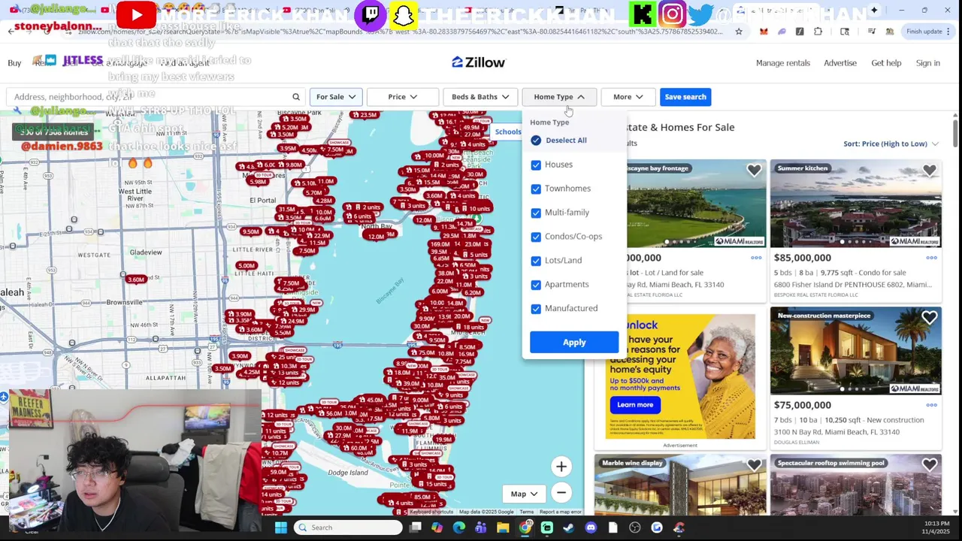Viewport: 962px width, 541px height.
Task: Click Chrome's Finish update button
Action: click(x=924, y=32)
